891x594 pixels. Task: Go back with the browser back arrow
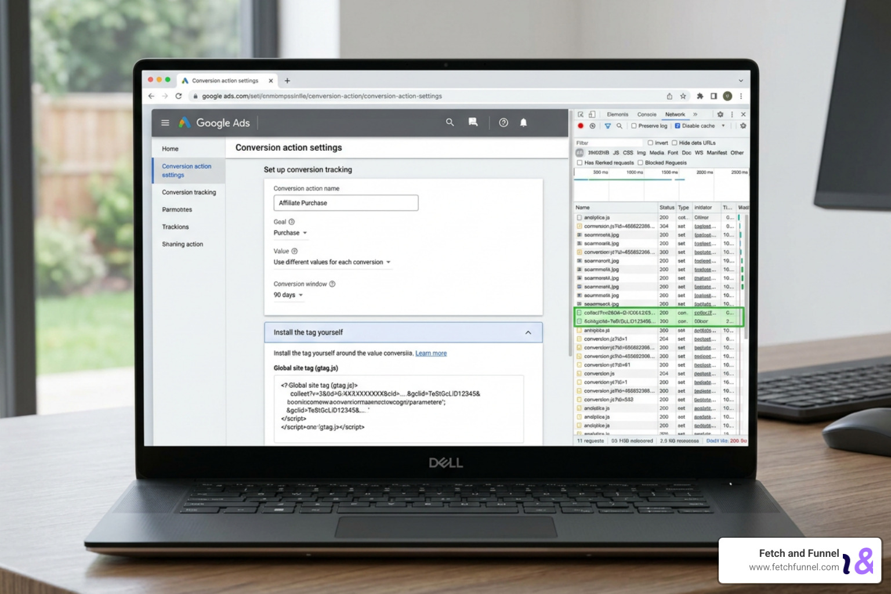point(151,96)
